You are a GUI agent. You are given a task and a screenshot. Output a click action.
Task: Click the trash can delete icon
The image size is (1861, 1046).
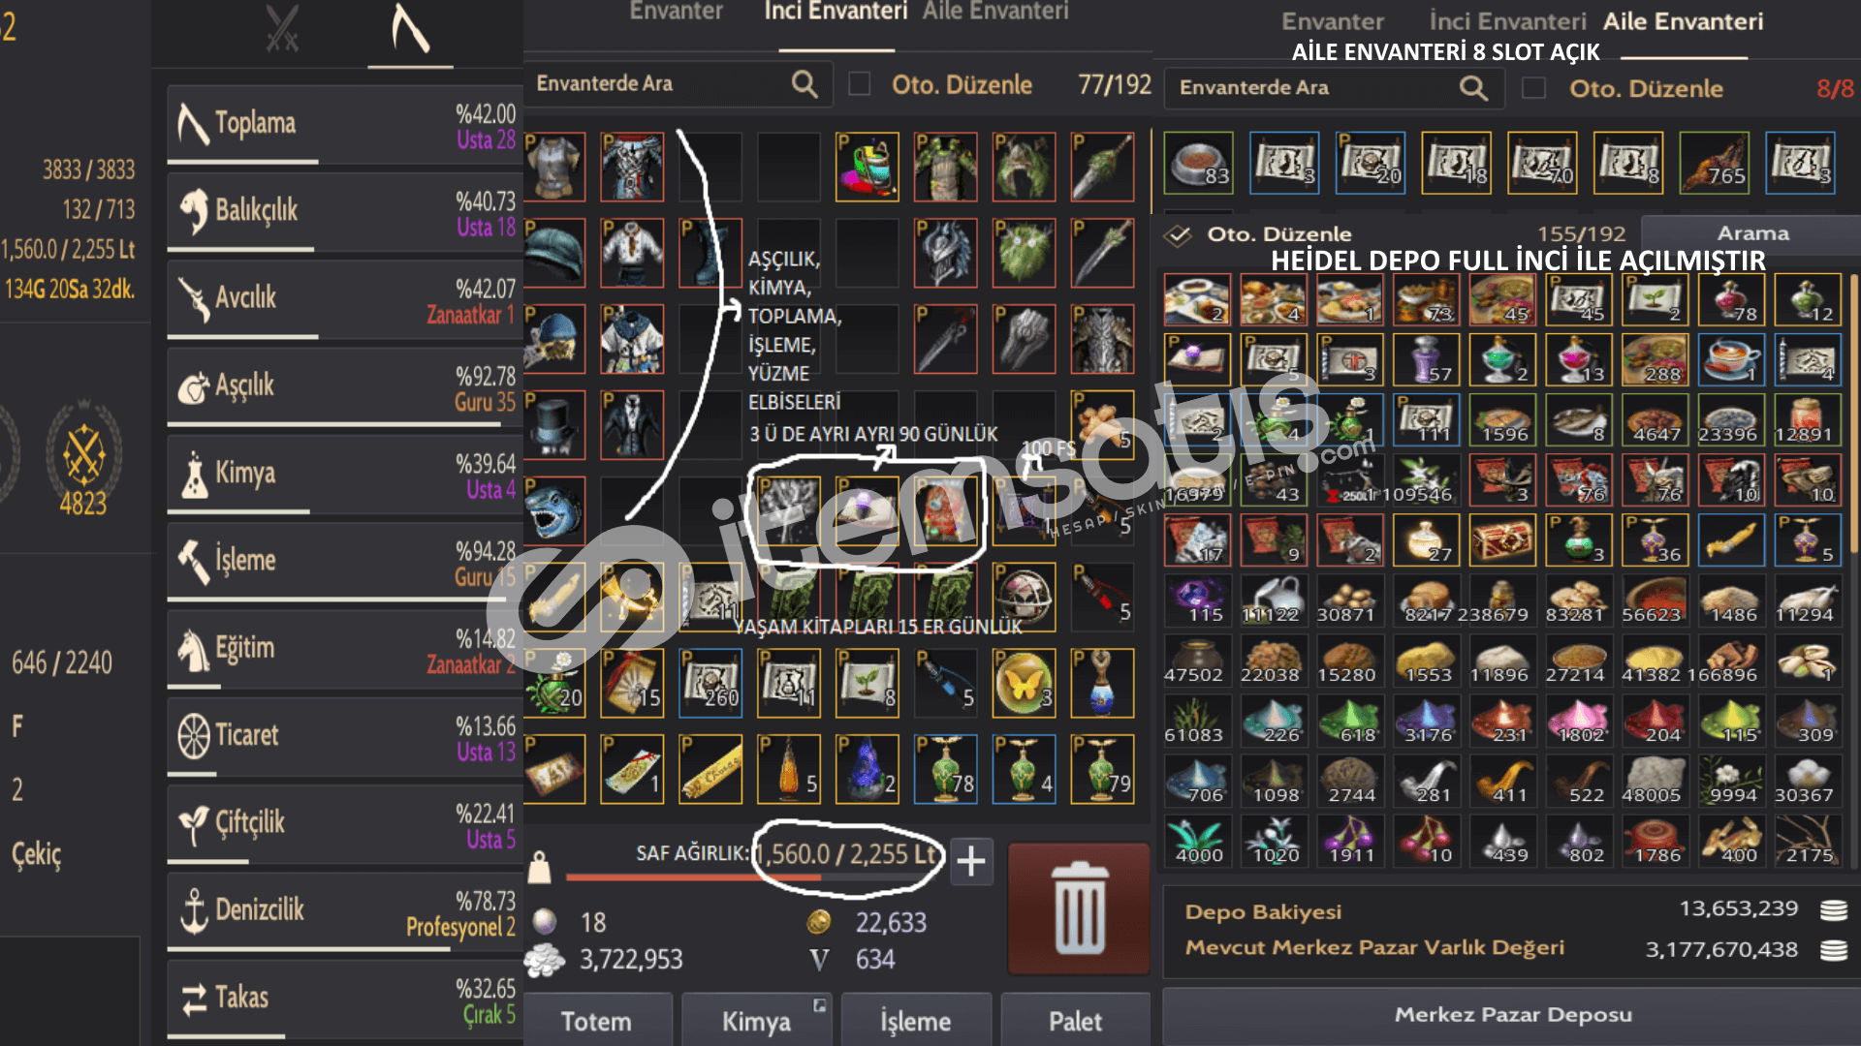pyautogui.click(x=1079, y=908)
